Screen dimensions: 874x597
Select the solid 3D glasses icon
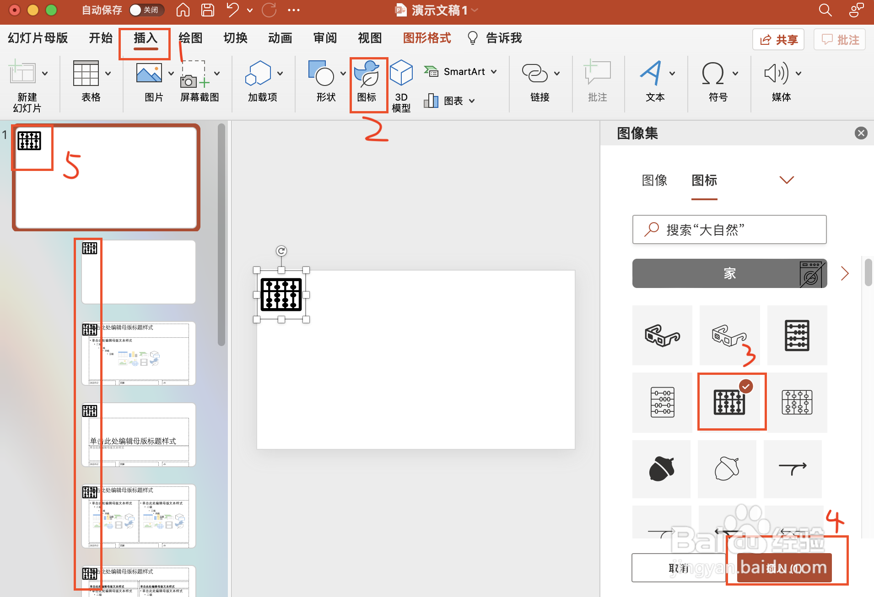coord(662,335)
